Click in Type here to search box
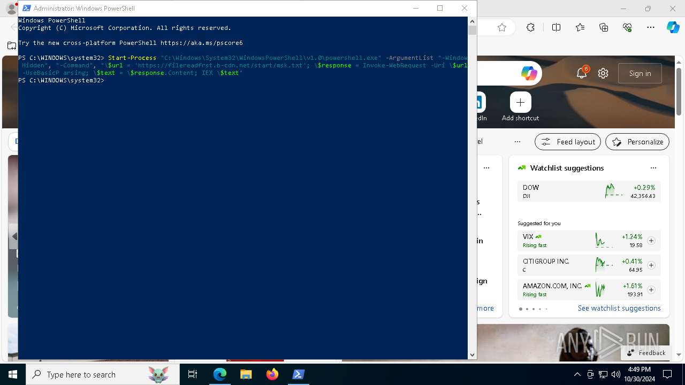Screen dimensions: 685x385 point(103,374)
